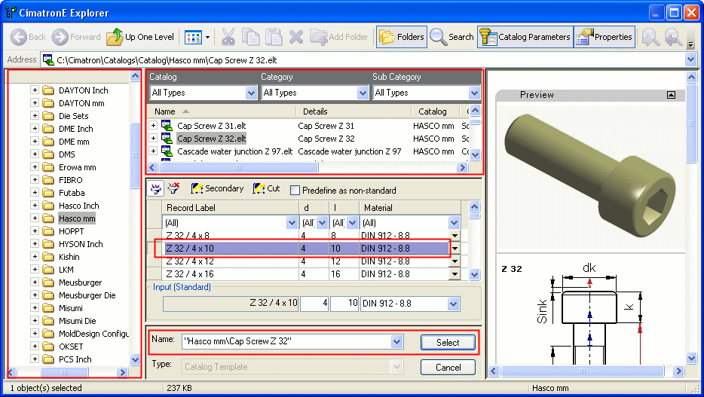Open the Views dropdown arrow

pyautogui.click(x=207, y=38)
